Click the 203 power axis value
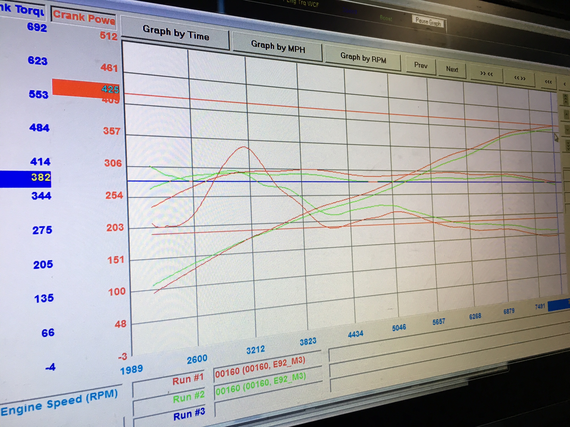570x427 pixels. (115, 227)
